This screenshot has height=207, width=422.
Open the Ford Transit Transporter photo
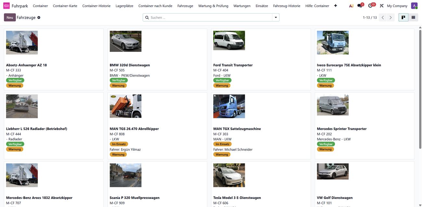click(x=229, y=40)
